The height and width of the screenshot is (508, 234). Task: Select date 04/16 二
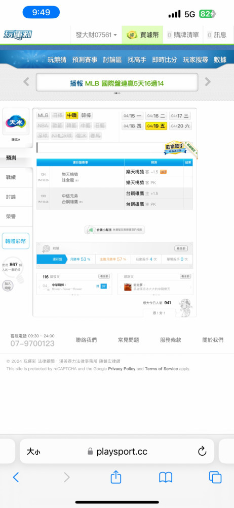(x=156, y=116)
